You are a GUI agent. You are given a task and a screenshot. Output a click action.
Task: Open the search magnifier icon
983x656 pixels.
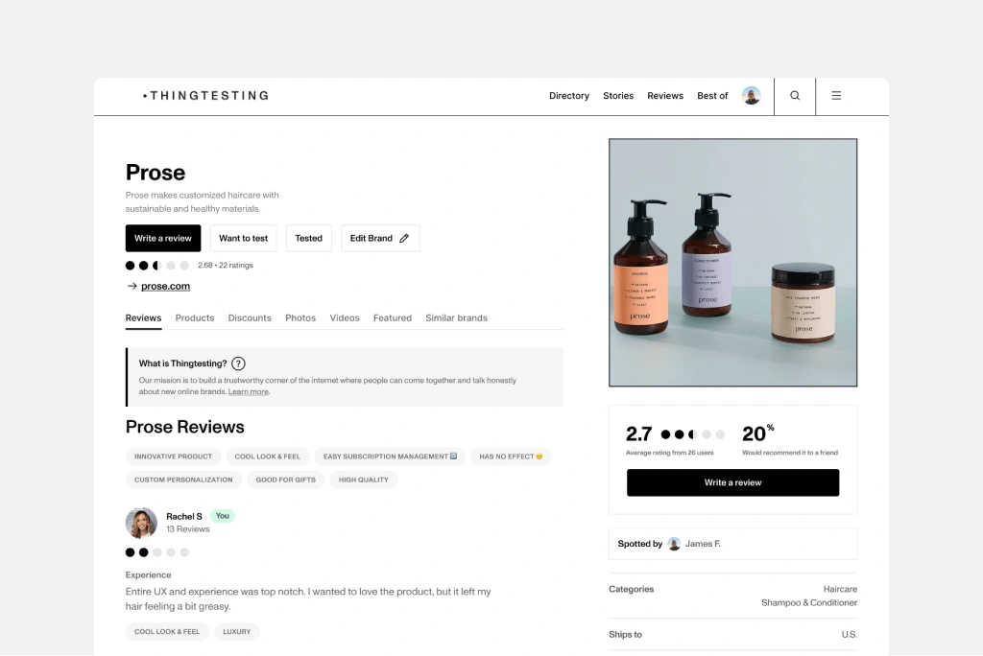(x=794, y=96)
